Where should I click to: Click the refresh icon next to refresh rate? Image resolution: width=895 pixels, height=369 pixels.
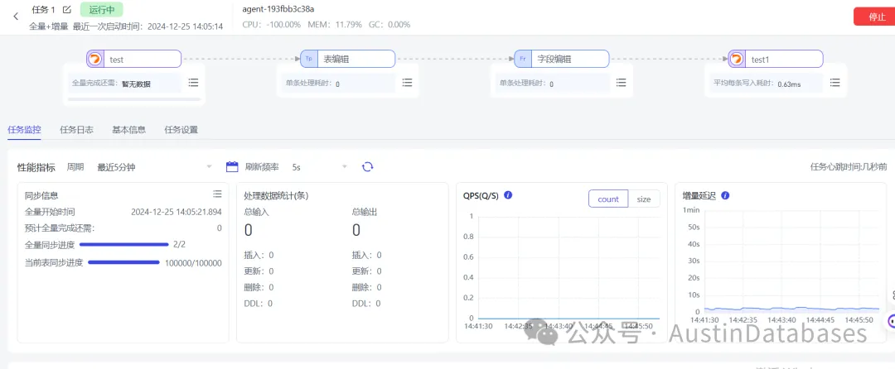point(368,167)
